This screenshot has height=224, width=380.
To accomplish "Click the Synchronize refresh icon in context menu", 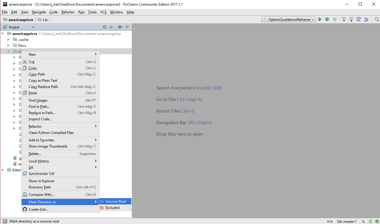I will tap(25, 173).
